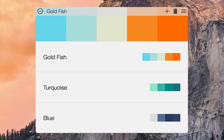This screenshot has width=224, height=140.
Task: Select the bright orange large swatch
Action: [x=173, y=29]
